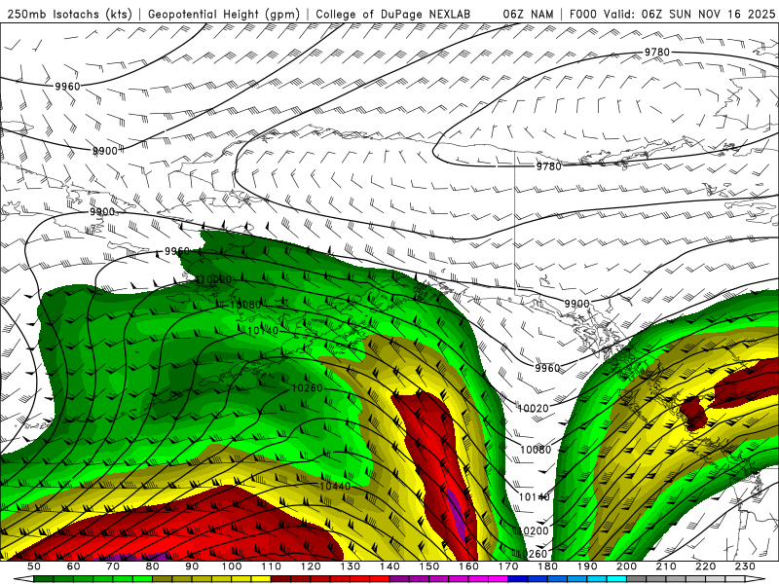
Task: Click the 10440 height contour label
Action: point(335,486)
